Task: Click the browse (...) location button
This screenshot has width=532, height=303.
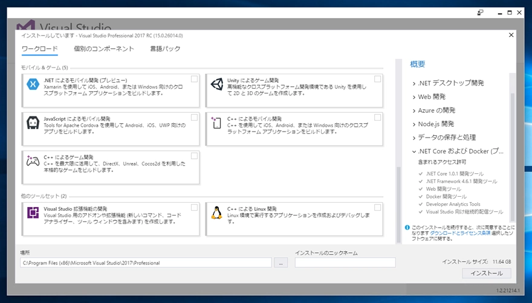Action: pos(281,263)
